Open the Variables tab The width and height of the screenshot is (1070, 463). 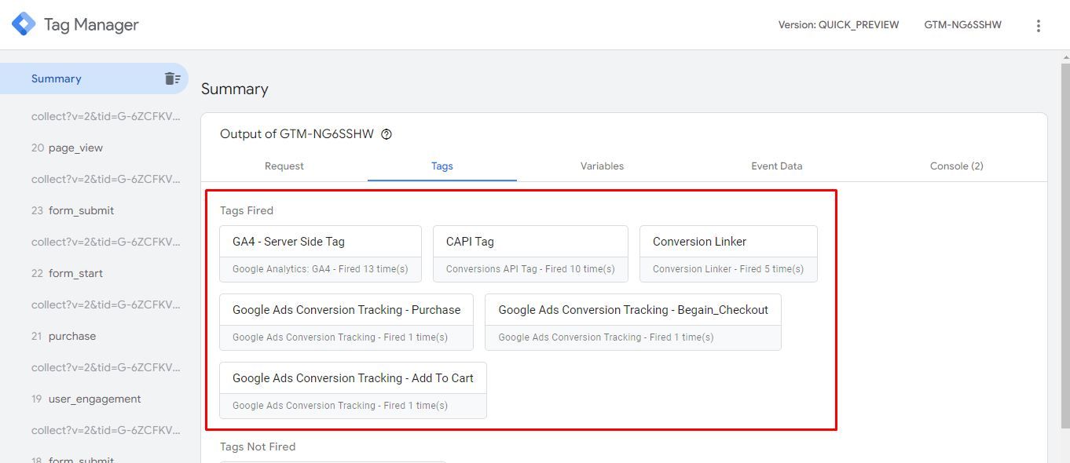tap(602, 166)
